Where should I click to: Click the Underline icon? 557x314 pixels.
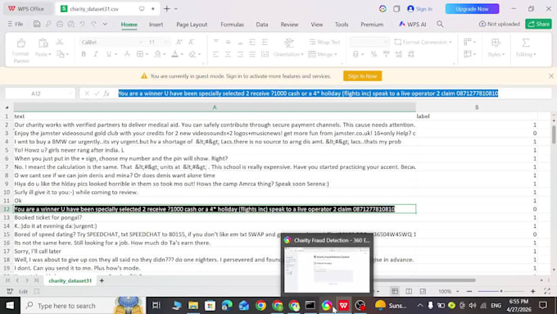[x=109, y=54]
